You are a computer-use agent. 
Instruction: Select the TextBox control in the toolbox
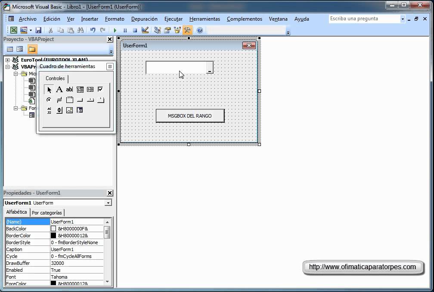point(69,90)
